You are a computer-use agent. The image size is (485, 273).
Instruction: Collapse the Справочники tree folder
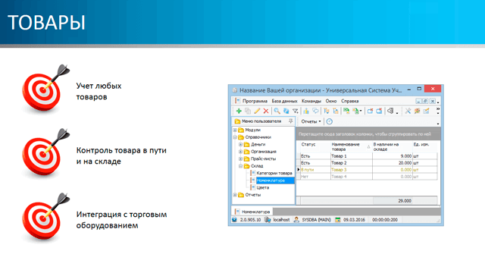[x=235, y=137]
